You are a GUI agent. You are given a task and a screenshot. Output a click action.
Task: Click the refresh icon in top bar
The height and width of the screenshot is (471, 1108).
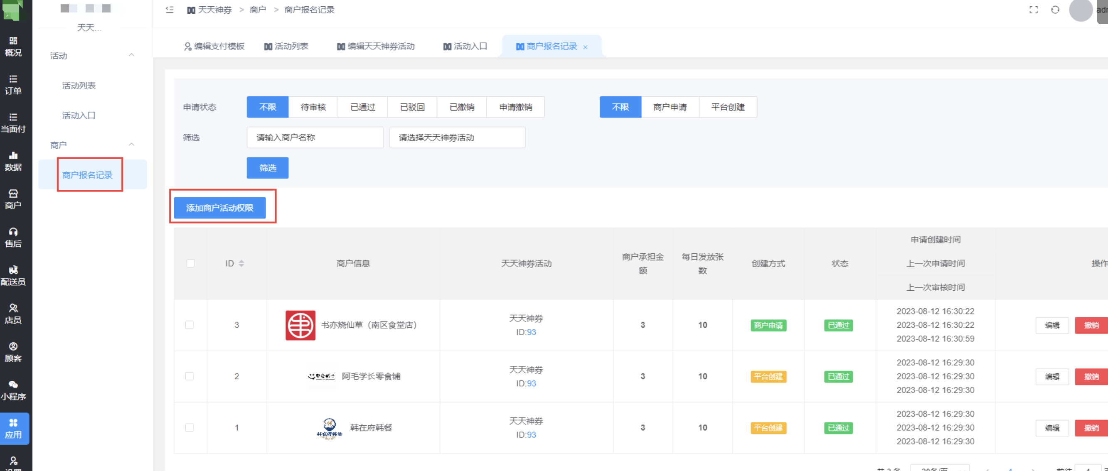[1055, 10]
